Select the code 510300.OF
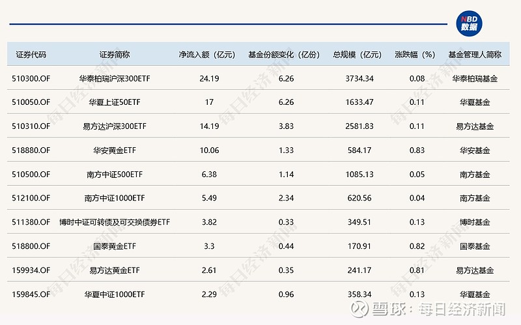This screenshot has height=325, width=521. (31, 79)
